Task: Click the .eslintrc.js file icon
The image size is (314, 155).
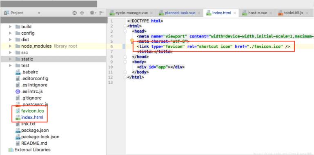Action: point(18,92)
